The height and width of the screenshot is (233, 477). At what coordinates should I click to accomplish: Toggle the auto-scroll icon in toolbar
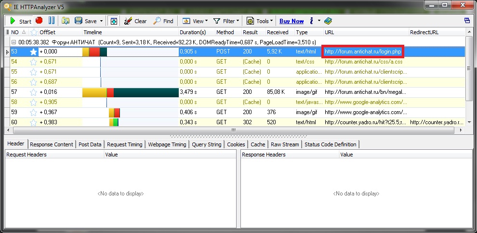(x=114, y=21)
